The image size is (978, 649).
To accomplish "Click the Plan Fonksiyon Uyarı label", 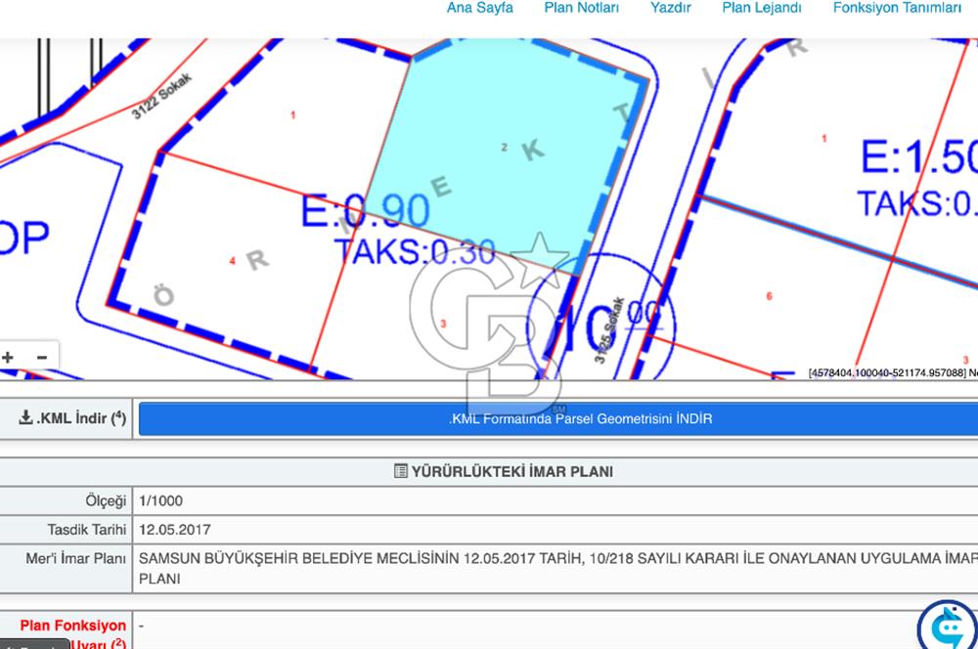I will [x=73, y=633].
